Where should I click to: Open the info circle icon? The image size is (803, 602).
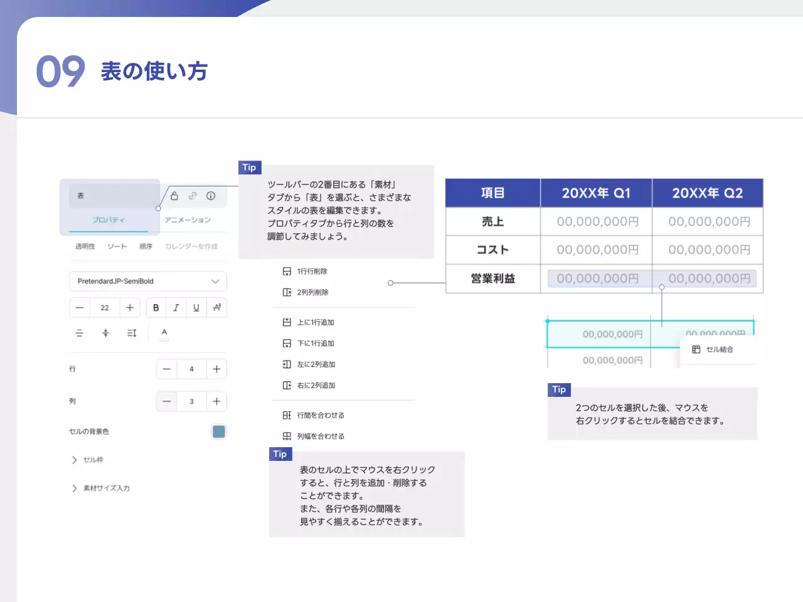pyautogui.click(x=211, y=196)
